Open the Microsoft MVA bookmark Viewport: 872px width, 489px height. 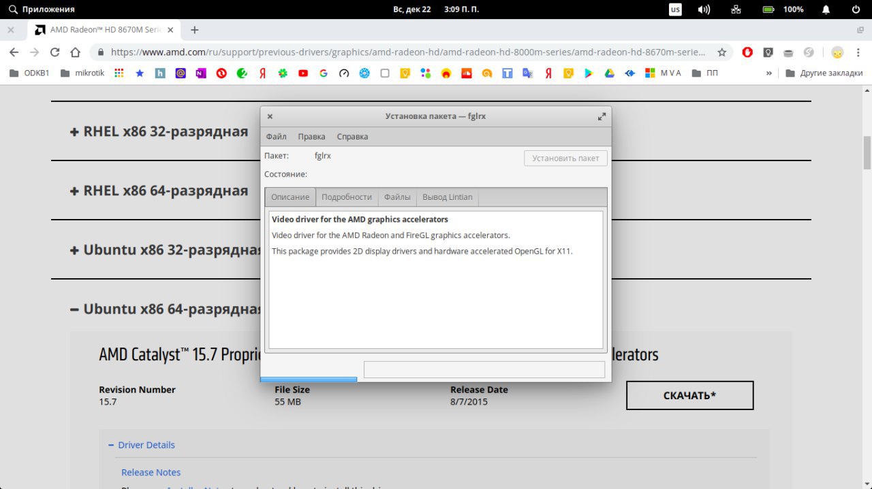click(663, 73)
